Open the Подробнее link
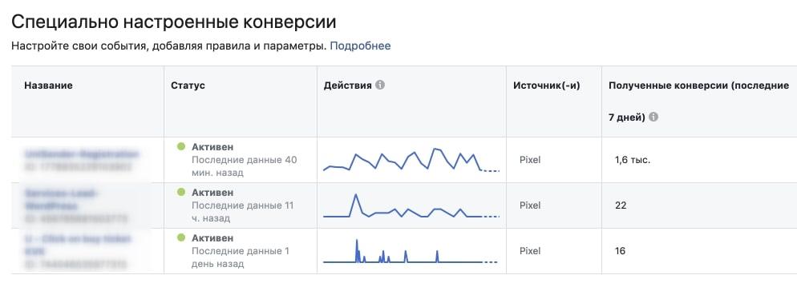Screen dimensions: 797x291 tap(360, 46)
